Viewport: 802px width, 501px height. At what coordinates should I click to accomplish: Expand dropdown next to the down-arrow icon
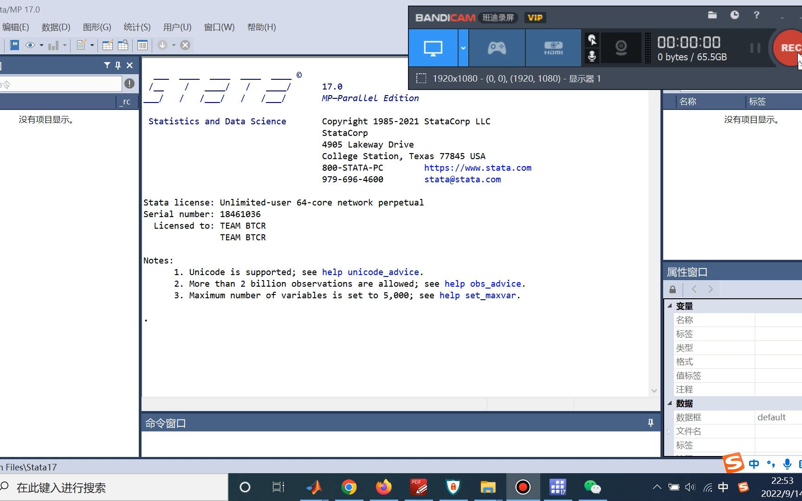pyautogui.click(x=174, y=45)
